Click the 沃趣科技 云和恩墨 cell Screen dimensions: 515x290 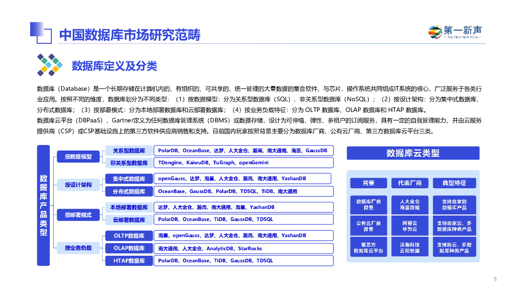click(x=409, y=248)
